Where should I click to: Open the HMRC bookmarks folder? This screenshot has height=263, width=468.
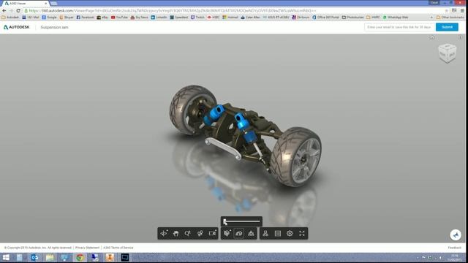[x=373, y=18]
